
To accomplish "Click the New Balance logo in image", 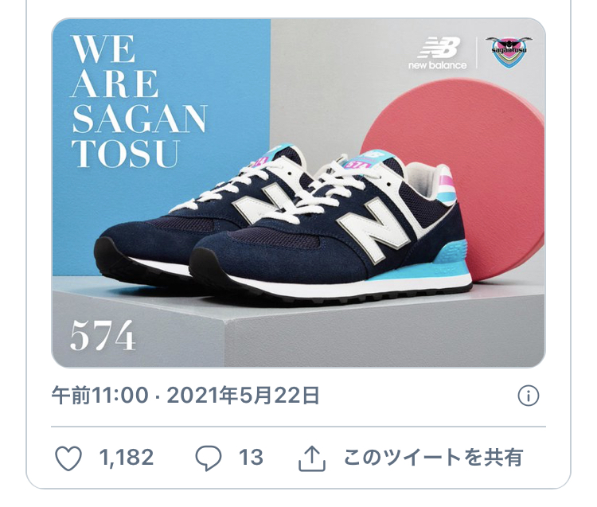I will click(437, 53).
